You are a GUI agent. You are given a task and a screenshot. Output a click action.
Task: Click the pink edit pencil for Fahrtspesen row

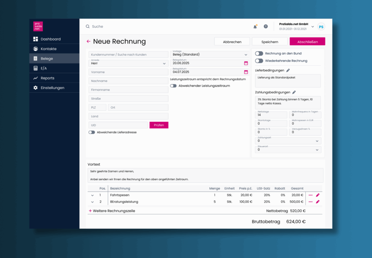click(318, 195)
